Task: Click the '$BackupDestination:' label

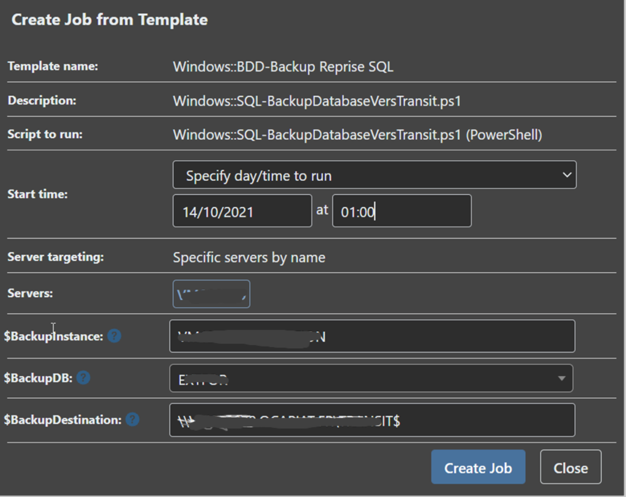Action: point(63,420)
